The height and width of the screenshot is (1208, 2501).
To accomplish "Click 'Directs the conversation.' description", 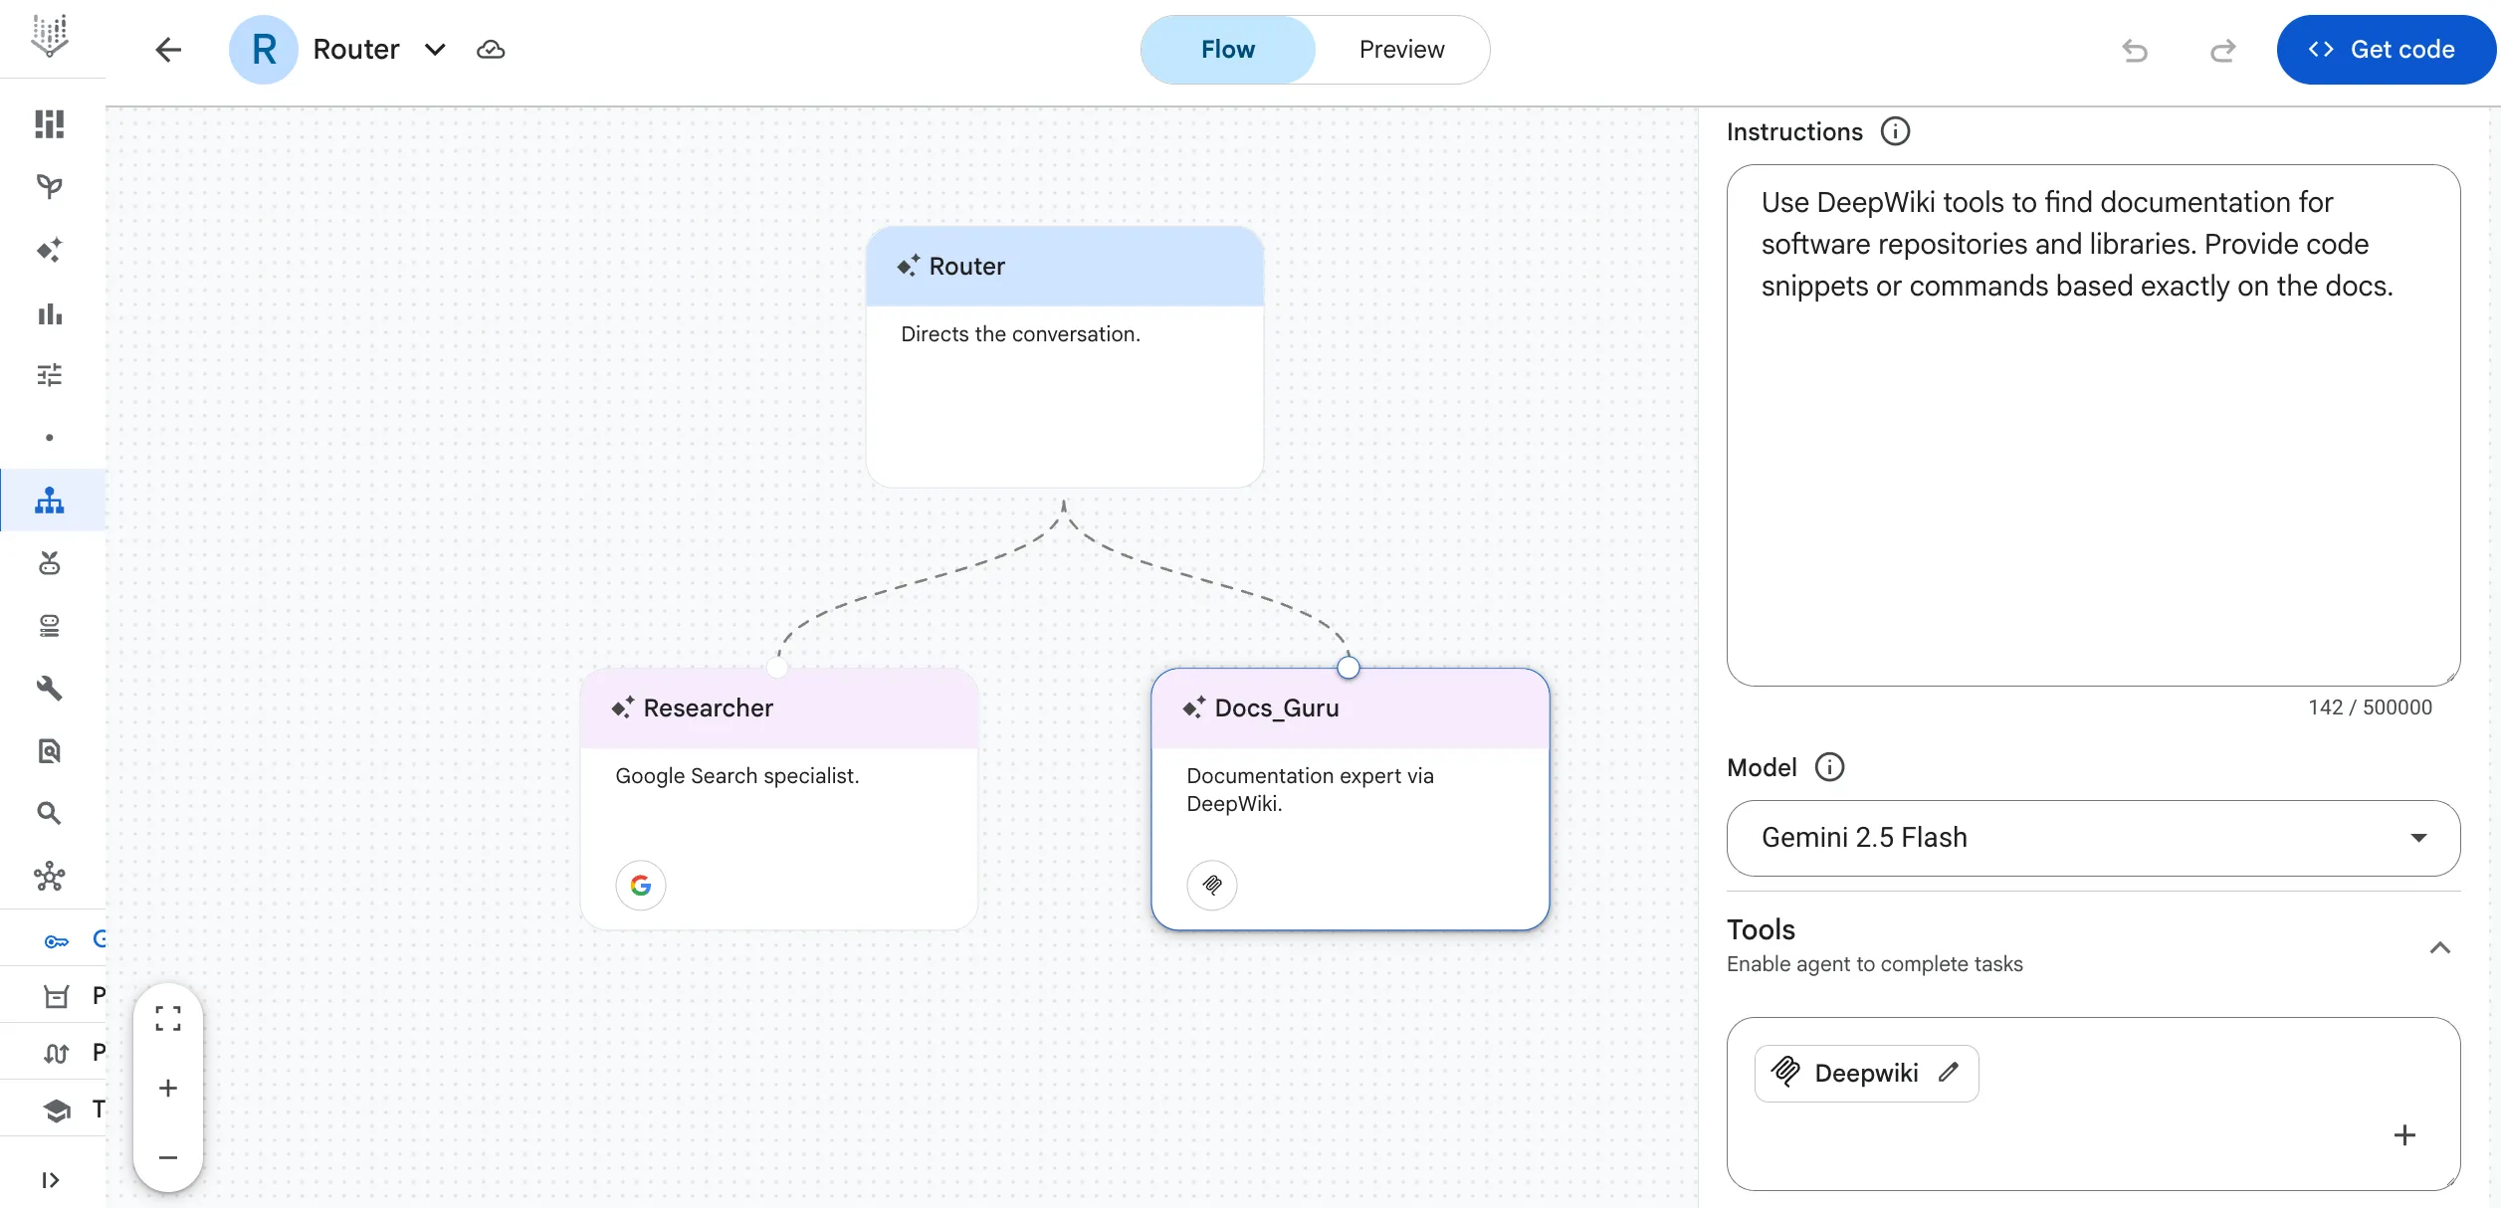I will (1020, 334).
